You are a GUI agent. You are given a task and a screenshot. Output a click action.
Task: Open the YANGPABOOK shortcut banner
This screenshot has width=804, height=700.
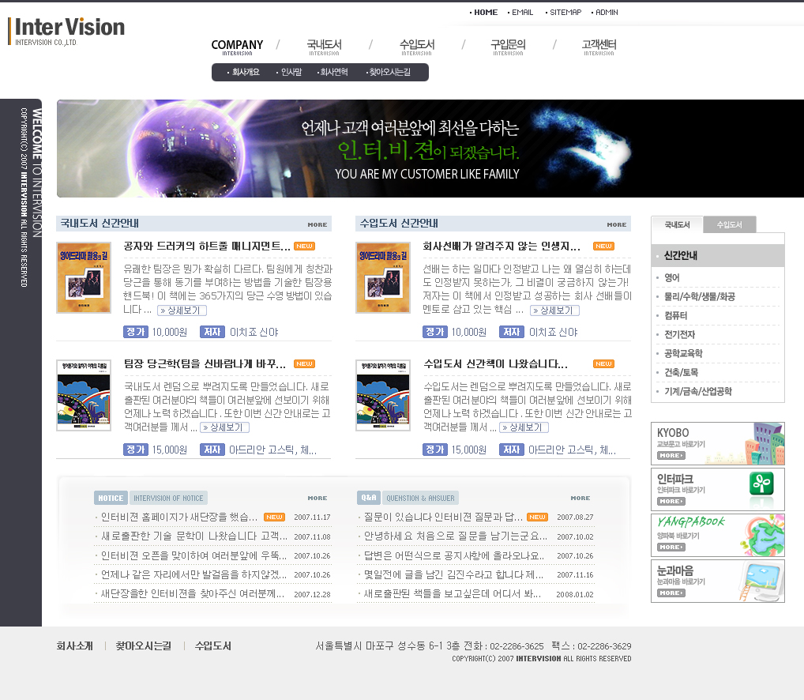pos(717,535)
